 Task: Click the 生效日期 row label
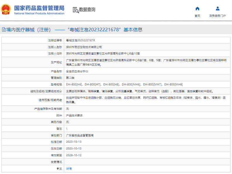click(56, 149)
